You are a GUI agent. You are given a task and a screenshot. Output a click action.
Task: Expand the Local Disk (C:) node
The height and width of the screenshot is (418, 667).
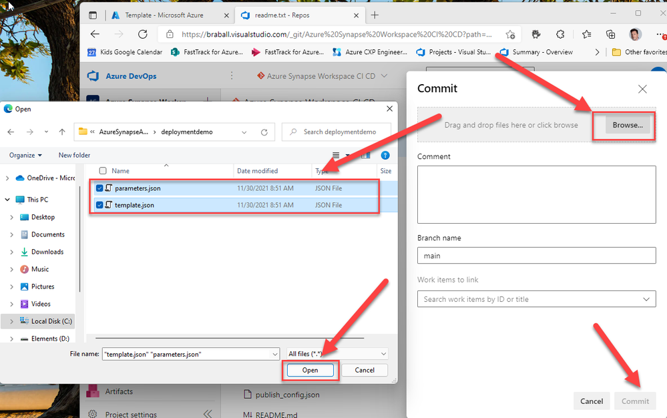coord(11,321)
